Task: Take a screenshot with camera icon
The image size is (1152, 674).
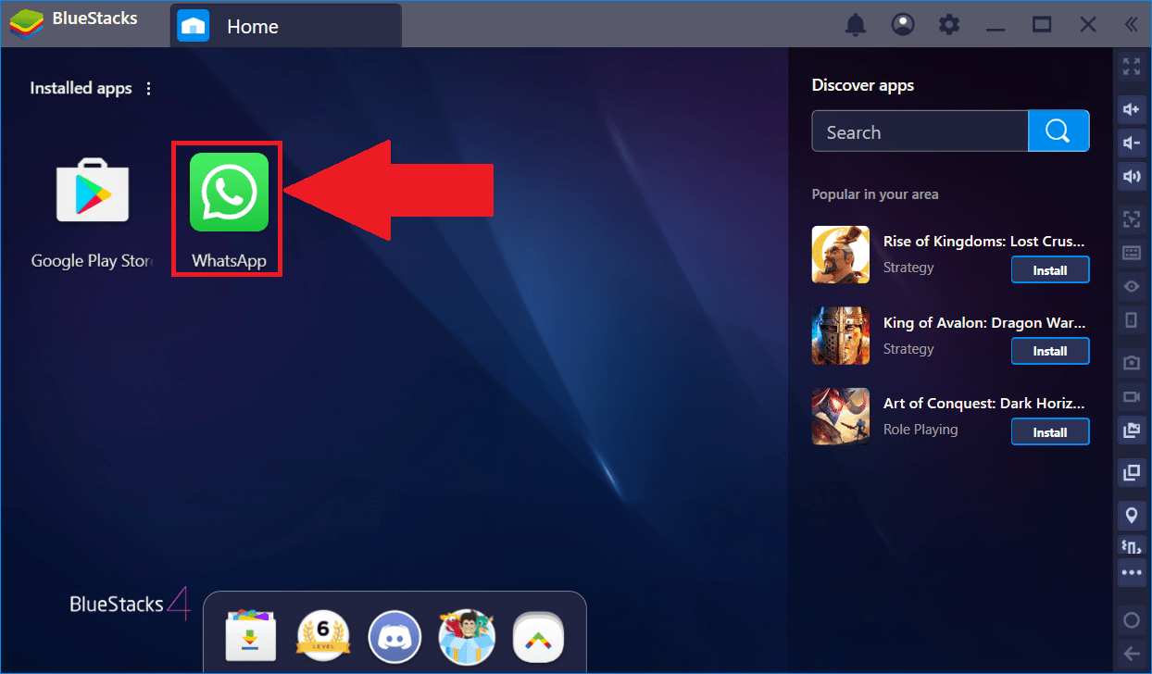Action: coord(1131,363)
